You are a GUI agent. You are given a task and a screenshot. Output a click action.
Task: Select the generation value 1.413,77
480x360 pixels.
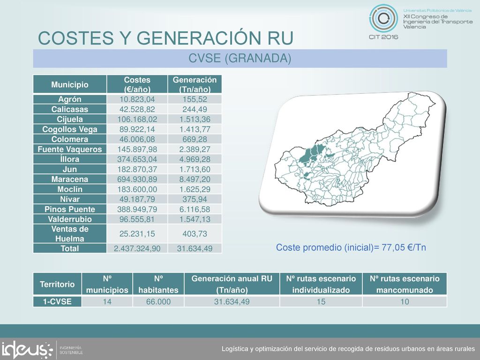(x=195, y=129)
